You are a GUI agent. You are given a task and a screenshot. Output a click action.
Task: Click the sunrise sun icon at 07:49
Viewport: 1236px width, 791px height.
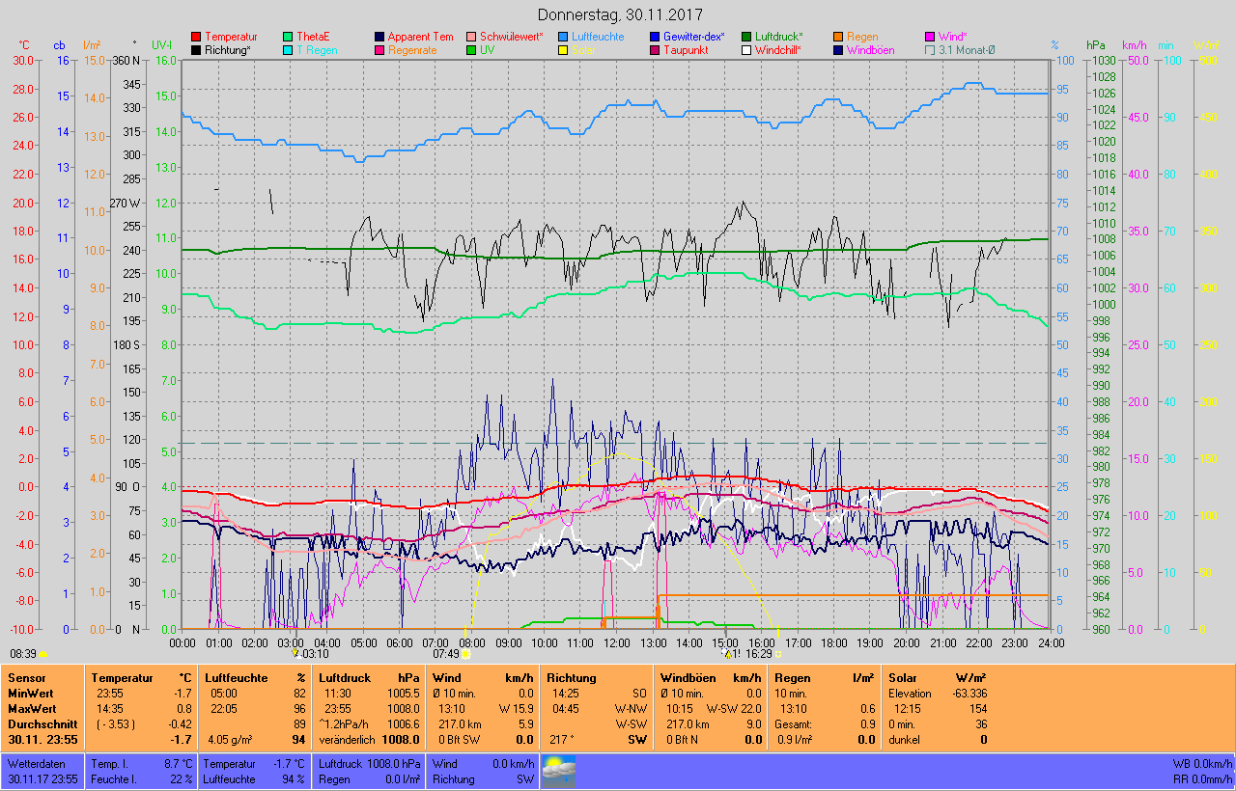pyautogui.click(x=467, y=653)
